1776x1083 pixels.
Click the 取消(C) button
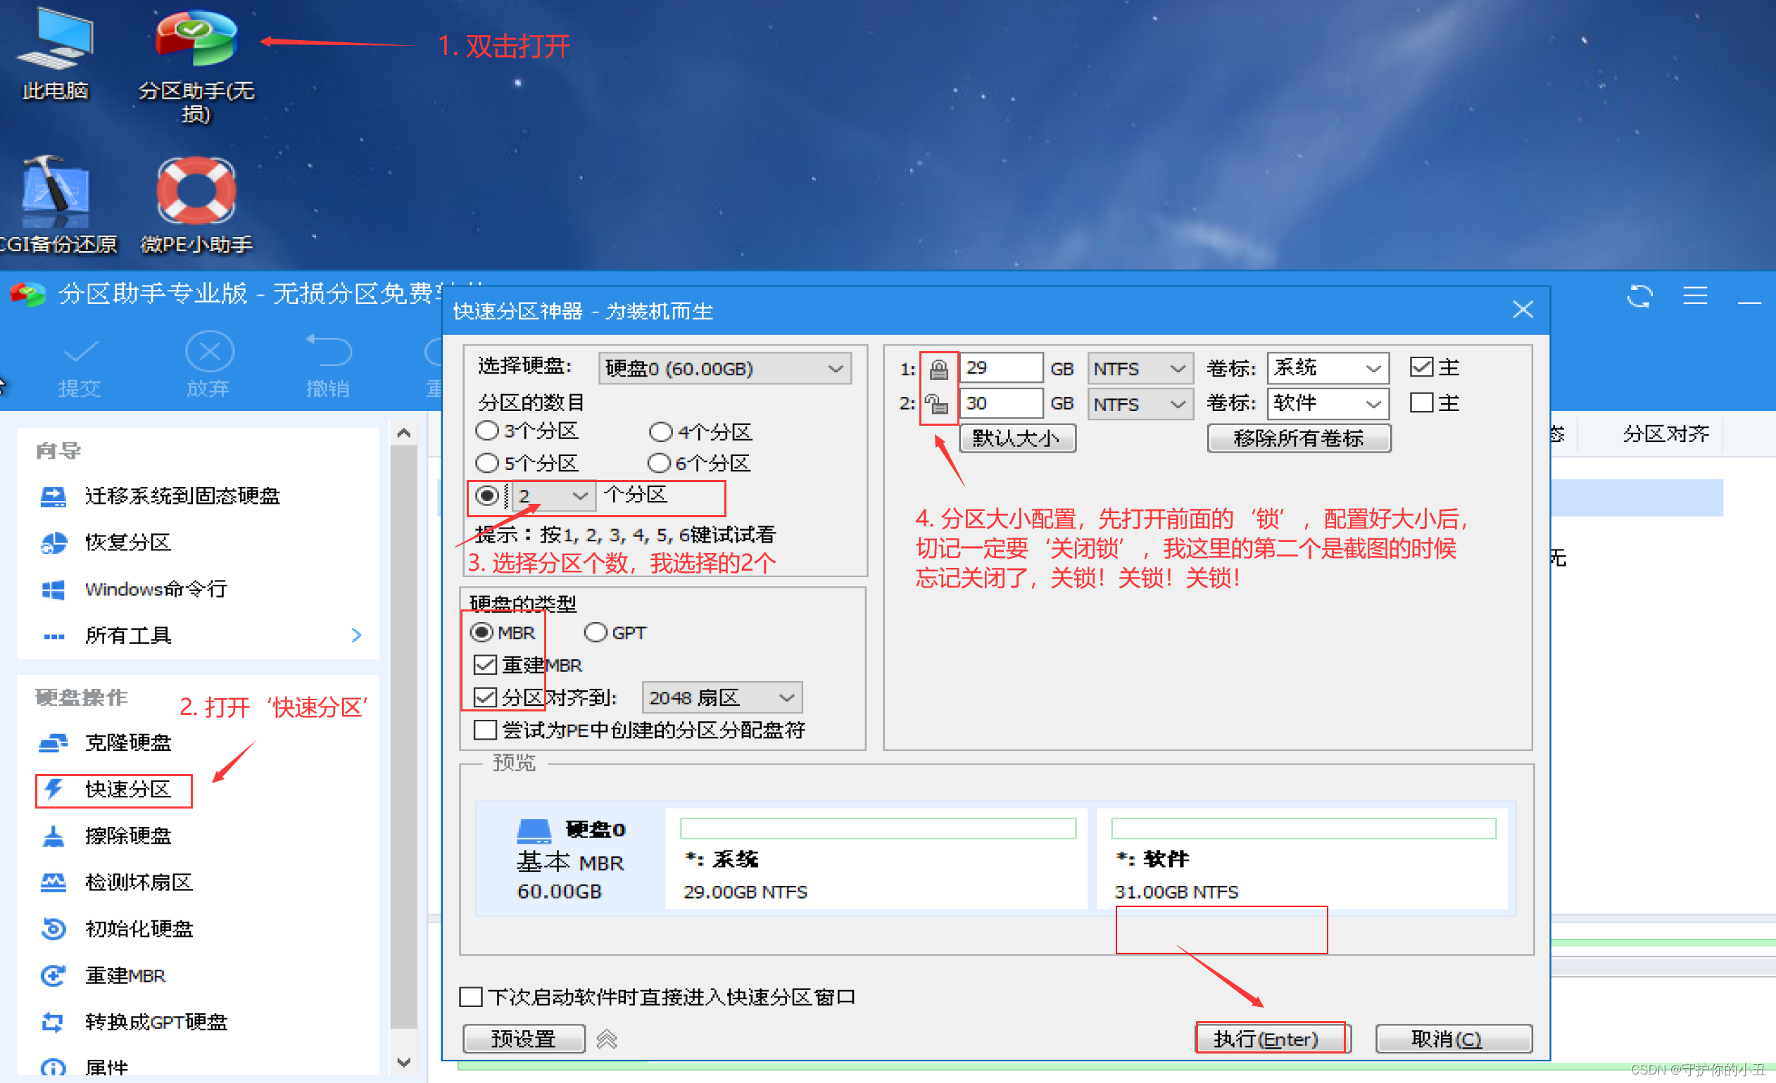1453,1039
